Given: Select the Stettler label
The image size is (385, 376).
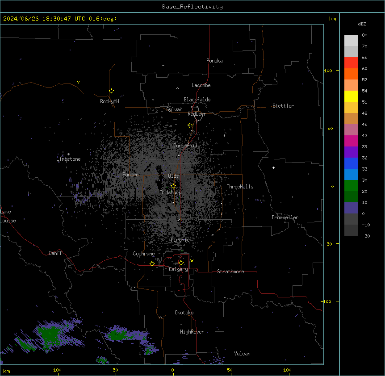Looking at the screenshot, I should pyautogui.click(x=283, y=106).
